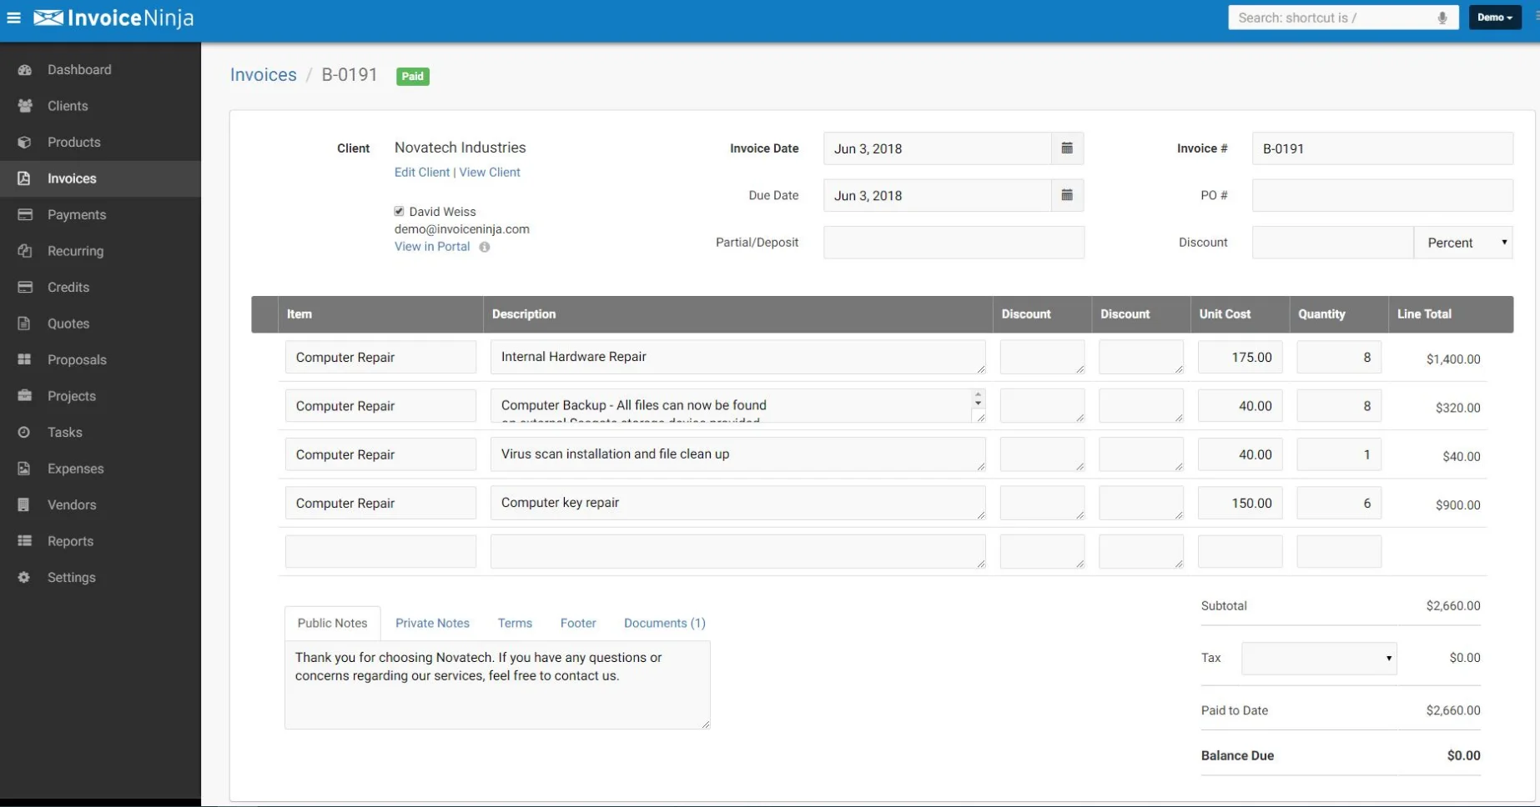Click the Line Total column header
This screenshot has width=1540, height=807.
(1424, 314)
